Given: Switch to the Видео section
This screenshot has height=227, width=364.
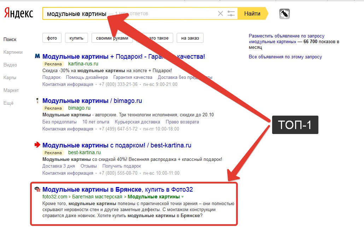Looking at the screenshot, I should 10,65.
